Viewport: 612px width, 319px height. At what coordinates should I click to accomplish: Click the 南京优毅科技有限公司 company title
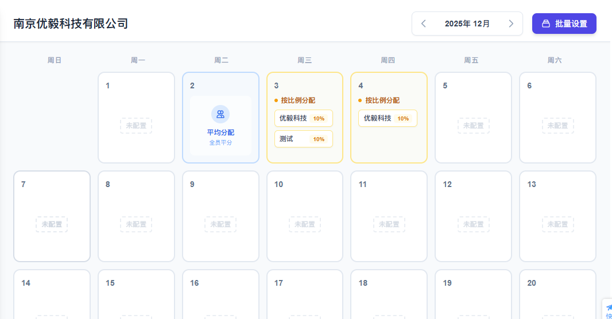[71, 24]
